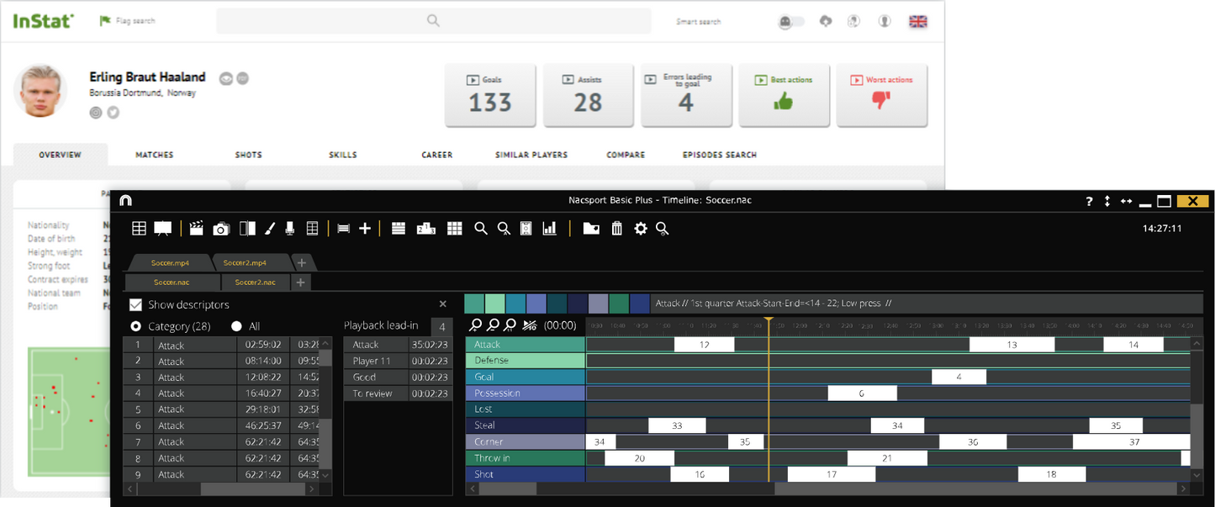
Task: Open the podium ranking icon
Action: point(426,229)
